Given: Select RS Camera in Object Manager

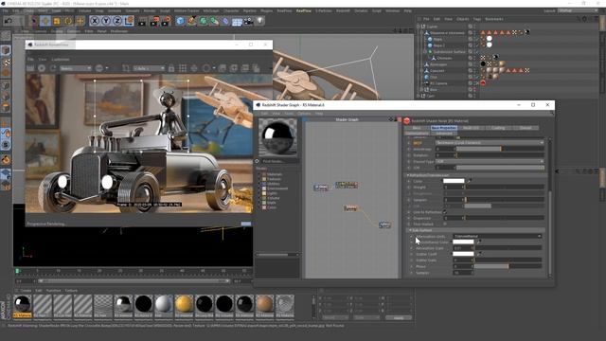Looking at the screenshot, I should click(x=438, y=83).
